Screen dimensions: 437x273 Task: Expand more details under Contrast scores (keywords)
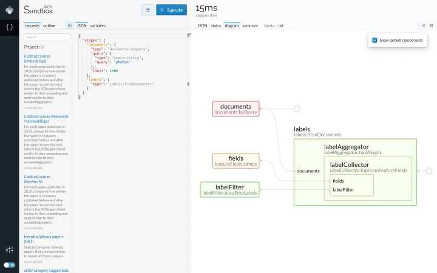33,228
